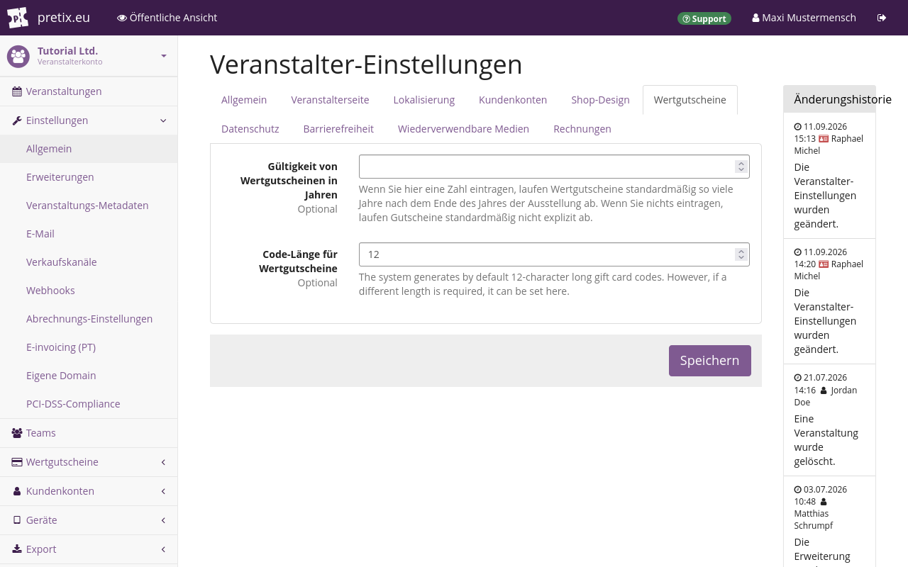Click the person icon beside Kundenkonten in sidebar
This screenshot has height=567, width=908.
click(x=17, y=491)
